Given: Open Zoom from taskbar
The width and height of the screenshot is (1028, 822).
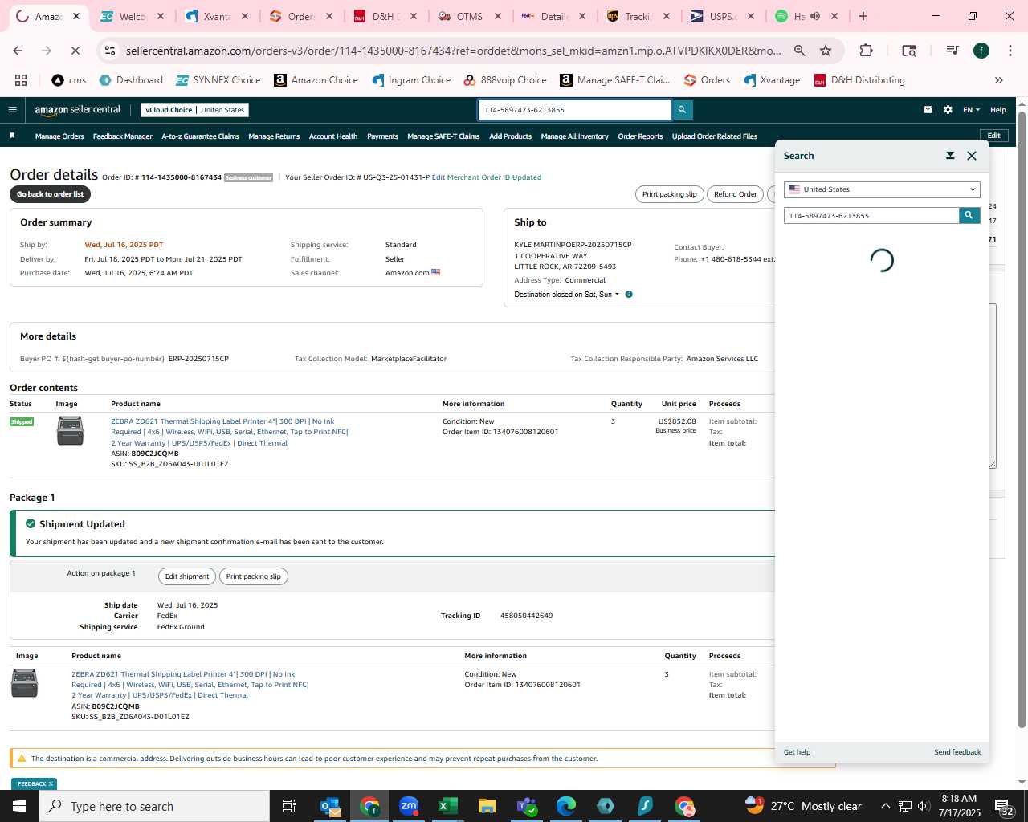Looking at the screenshot, I should click(x=409, y=806).
